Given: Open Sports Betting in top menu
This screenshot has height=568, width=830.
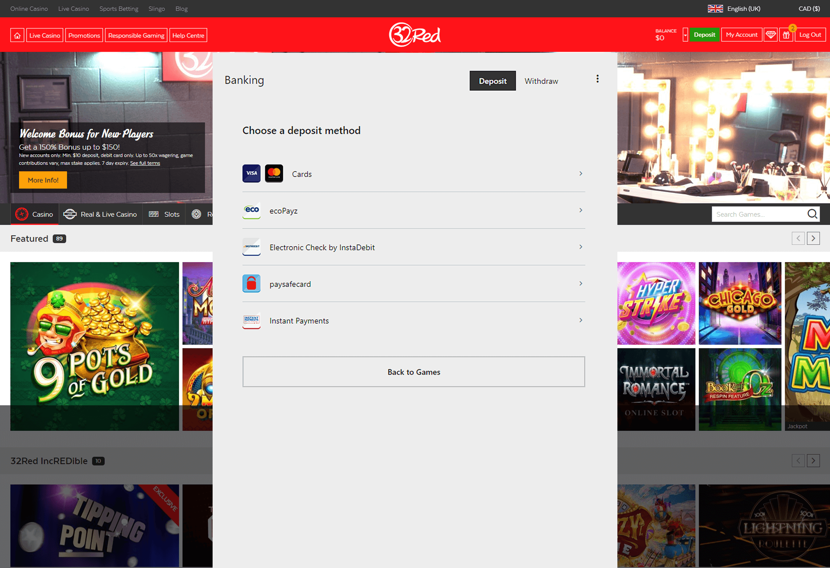Looking at the screenshot, I should pos(119,9).
